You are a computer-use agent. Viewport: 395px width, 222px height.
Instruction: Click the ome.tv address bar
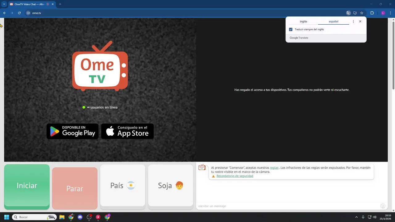(x=185, y=13)
